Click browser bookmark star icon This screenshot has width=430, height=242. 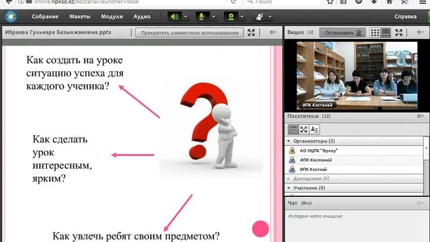330,2
